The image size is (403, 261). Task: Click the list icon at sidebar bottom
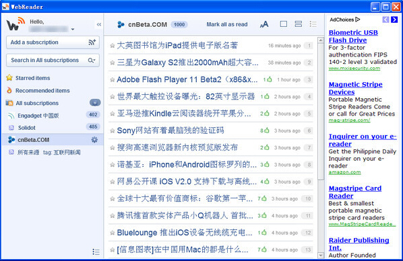coord(96,252)
